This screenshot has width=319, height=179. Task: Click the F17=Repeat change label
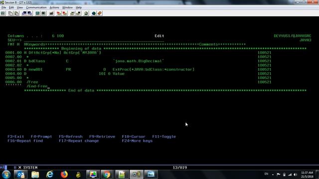79,141
